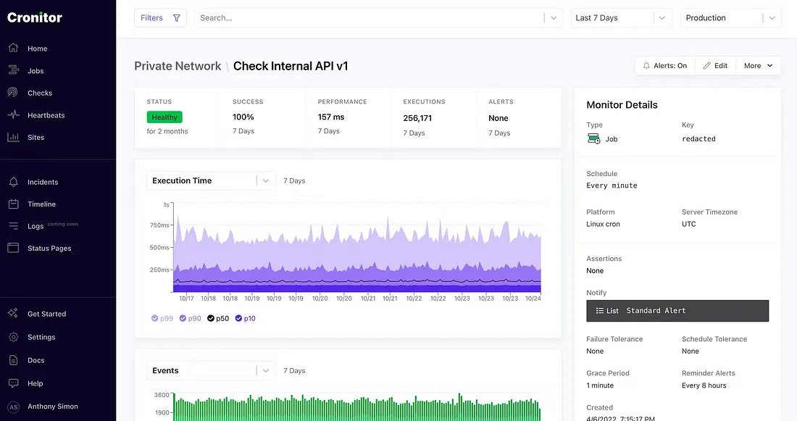Open the Settings gear icon
Image resolution: width=797 pixels, height=421 pixels.
click(13, 337)
